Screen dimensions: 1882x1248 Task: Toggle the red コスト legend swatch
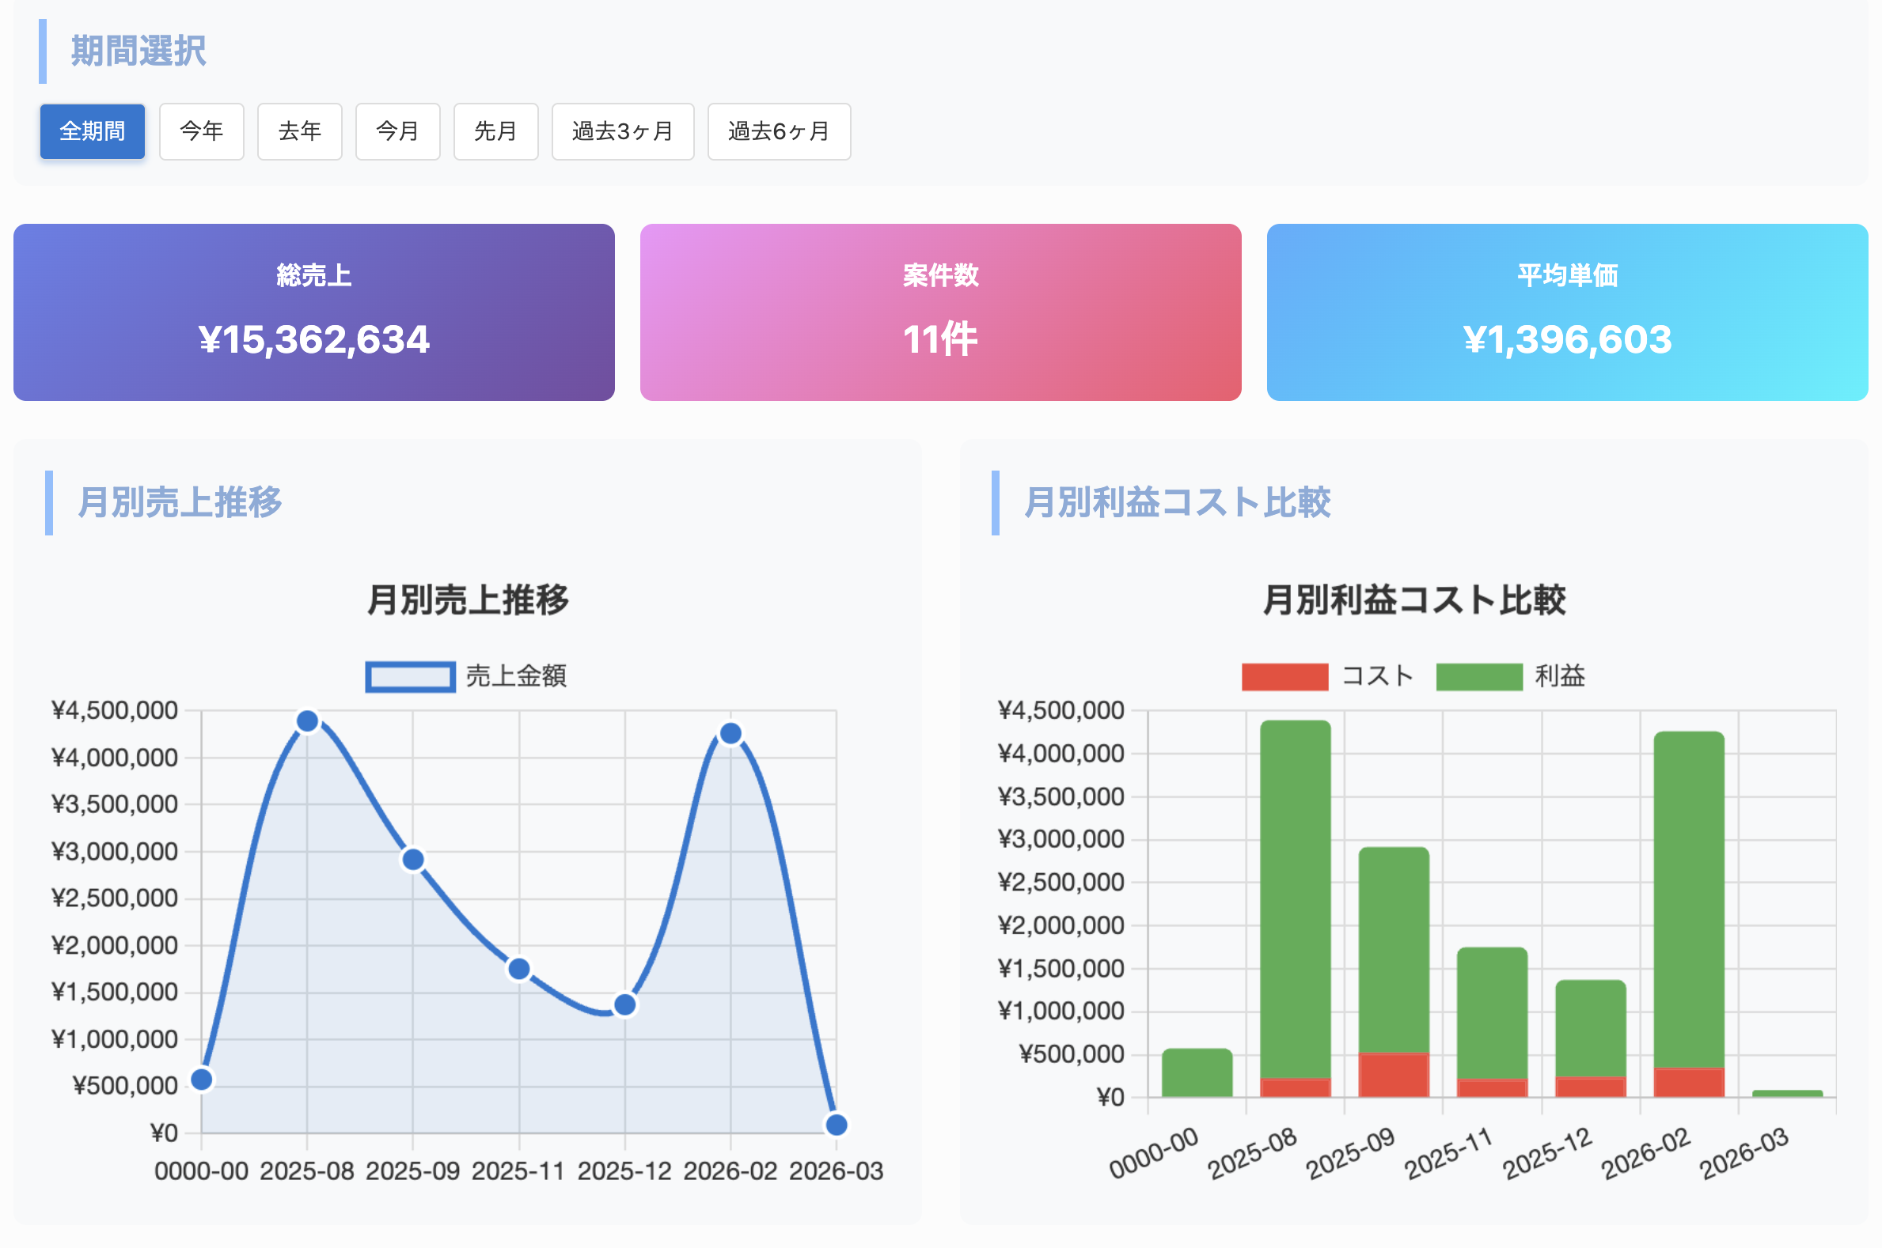click(x=1284, y=676)
